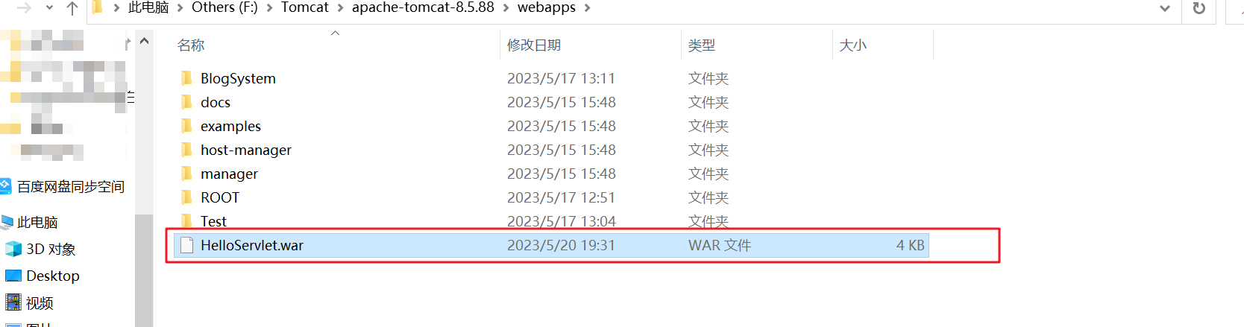Screen dimensions: 1244x327
Task: Click Others (F:) breadcrumb segment
Action: (224, 7)
